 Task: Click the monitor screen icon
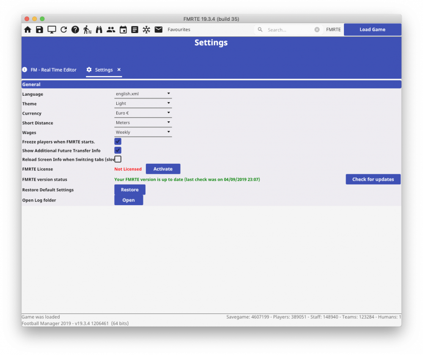(52, 30)
